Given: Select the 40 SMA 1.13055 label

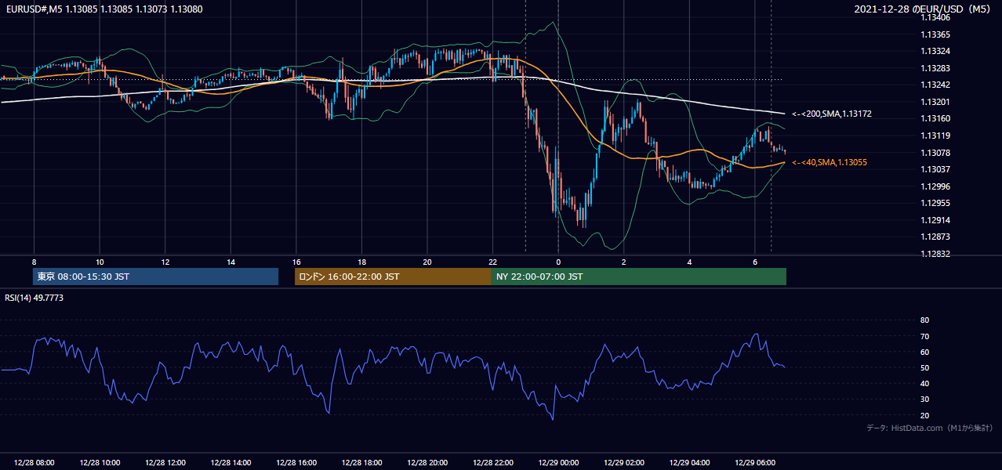Looking at the screenshot, I should point(830,162).
